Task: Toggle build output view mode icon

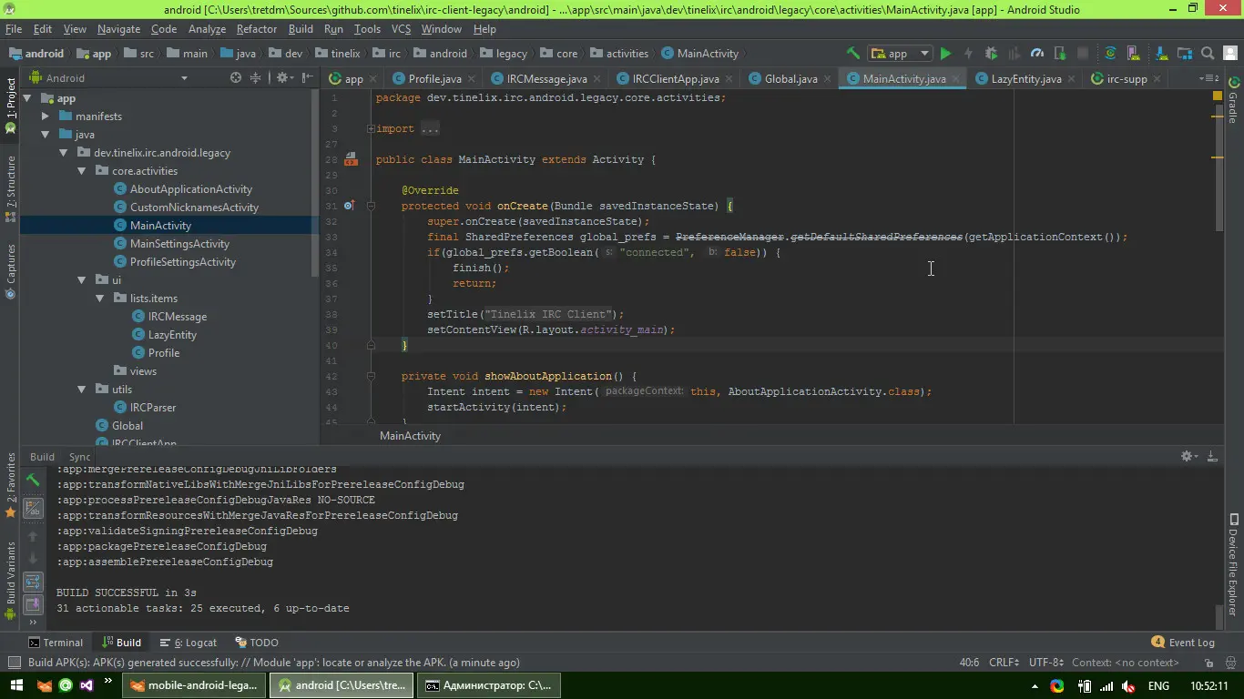Action: coord(33,509)
